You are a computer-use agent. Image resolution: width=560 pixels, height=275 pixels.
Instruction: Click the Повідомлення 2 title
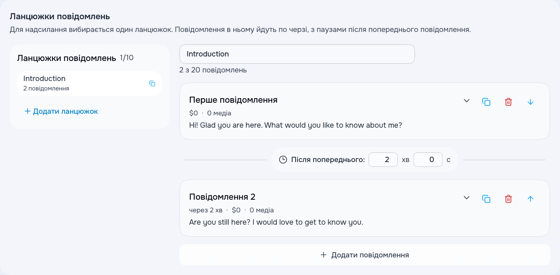222,197
